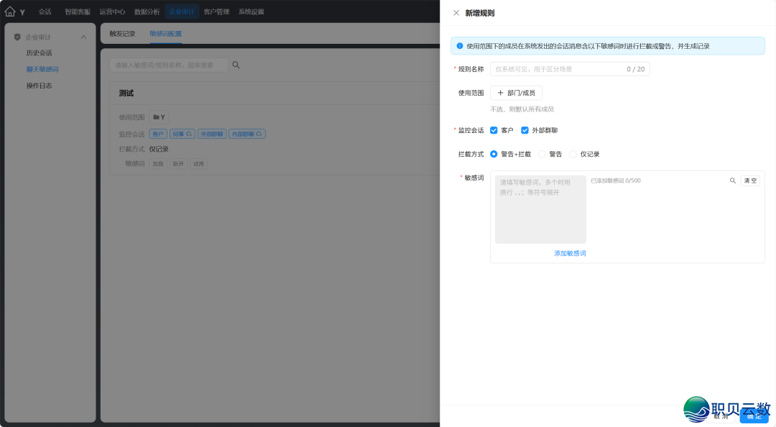Click the 不选，则默认所有成员 hint text
The width and height of the screenshot is (776, 427).
pyautogui.click(x=522, y=109)
